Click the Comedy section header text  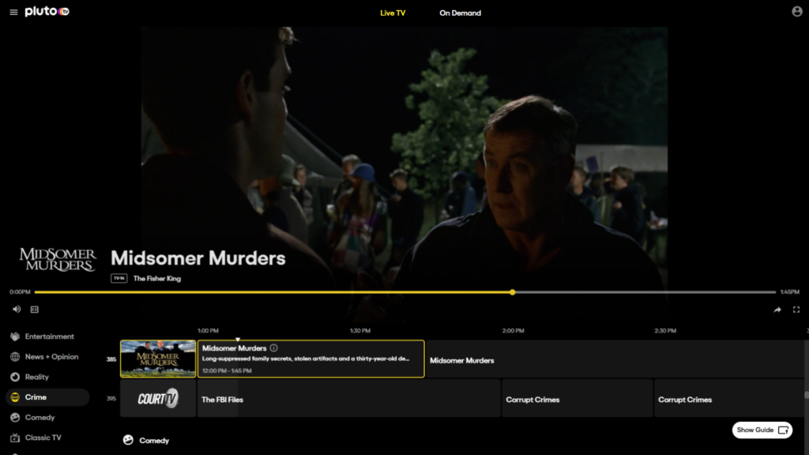(x=154, y=441)
